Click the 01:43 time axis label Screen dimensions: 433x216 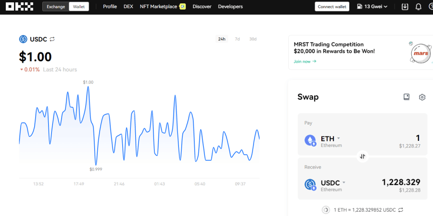159,184
